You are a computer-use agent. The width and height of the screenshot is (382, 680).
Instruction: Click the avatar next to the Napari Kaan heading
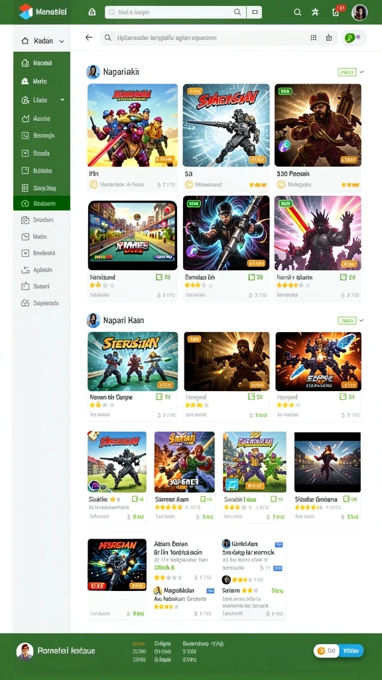pyautogui.click(x=93, y=320)
